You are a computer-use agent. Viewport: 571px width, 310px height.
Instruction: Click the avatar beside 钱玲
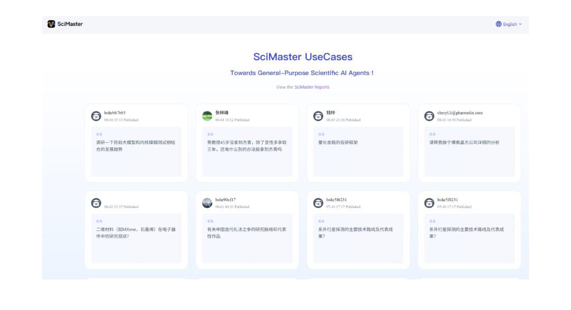point(318,116)
